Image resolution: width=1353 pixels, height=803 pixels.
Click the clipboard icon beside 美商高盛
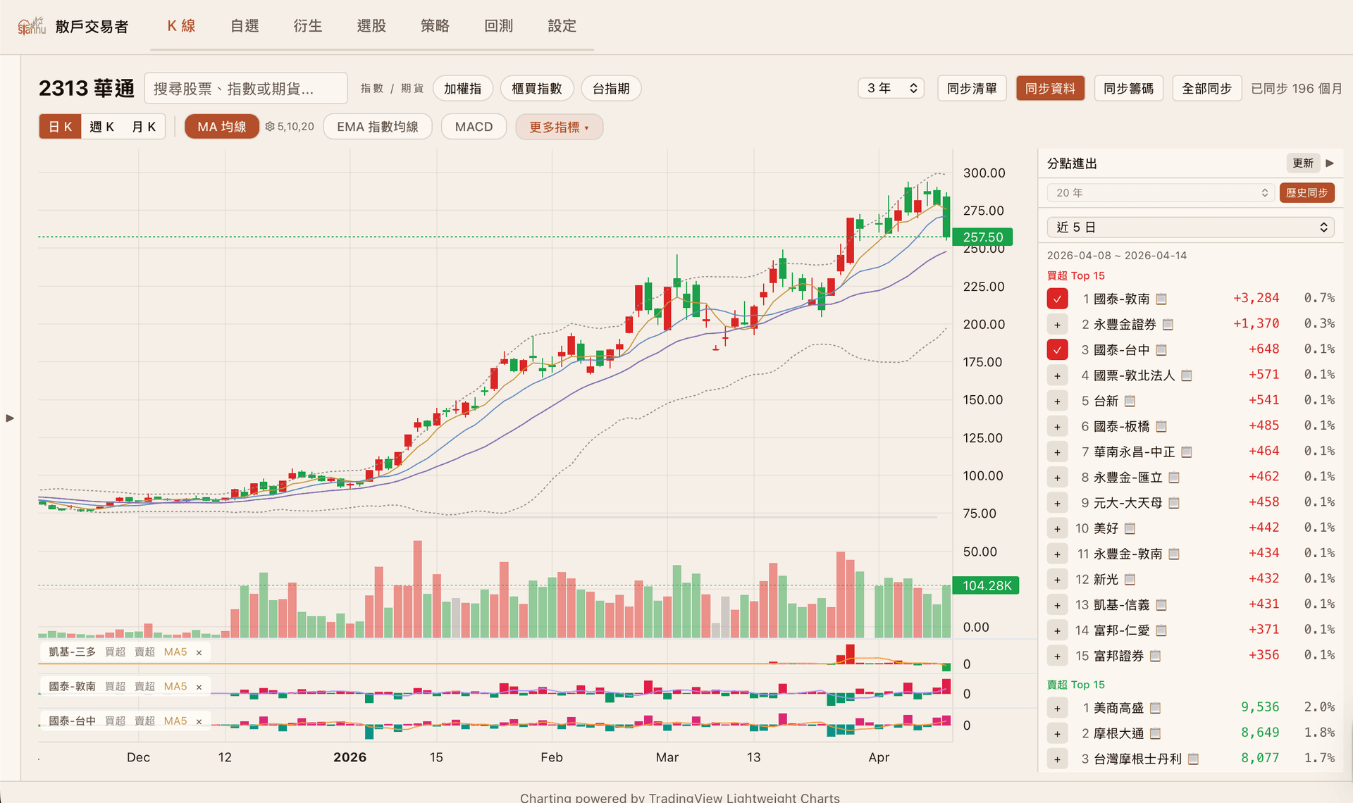pyautogui.click(x=1155, y=708)
